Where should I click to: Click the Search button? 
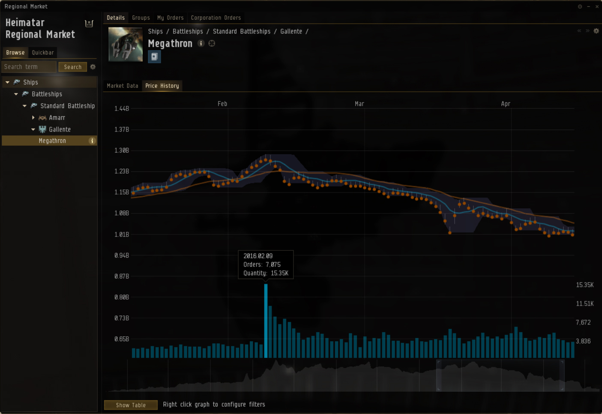[x=73, y=67]
